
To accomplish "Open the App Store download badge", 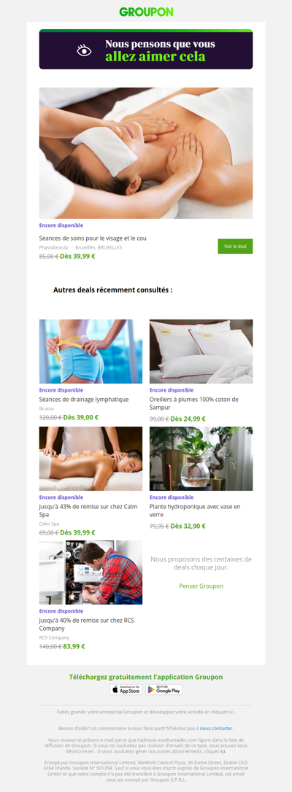I will pyautogui.click(x=126, y=689).
